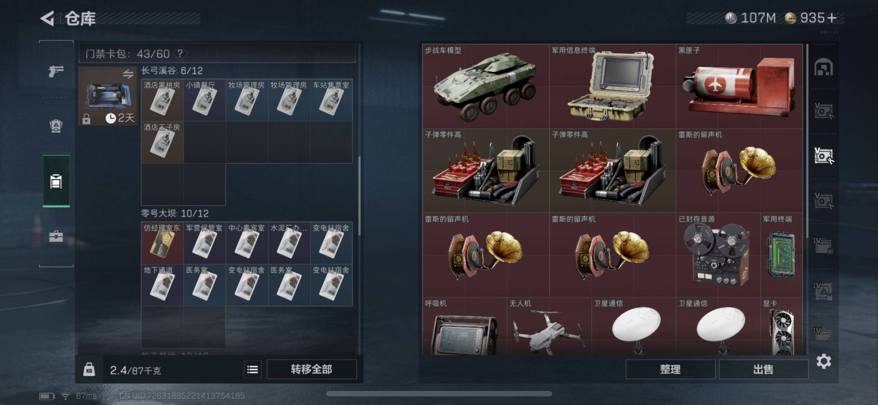Screen dimensions: 878x405
Task: Click the settings gear icon
Action: [824, 361]
